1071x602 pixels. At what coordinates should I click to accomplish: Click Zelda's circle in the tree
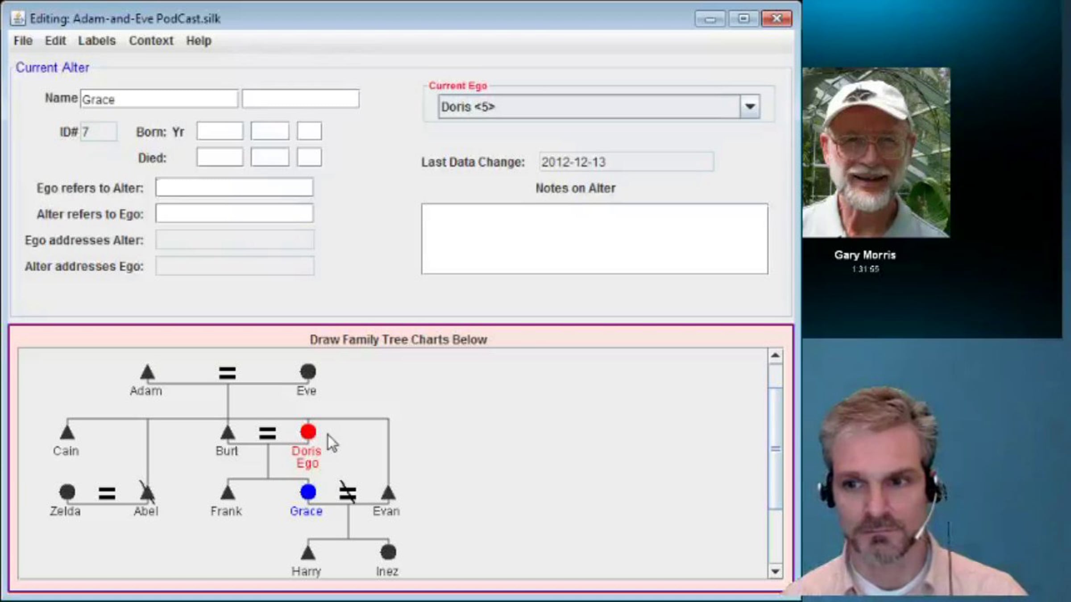(x=67, y=492)
